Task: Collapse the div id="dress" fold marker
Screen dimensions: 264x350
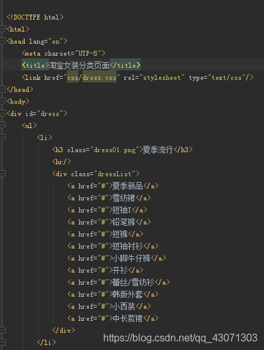Action: pyautogui.click(x=3, y=113)
